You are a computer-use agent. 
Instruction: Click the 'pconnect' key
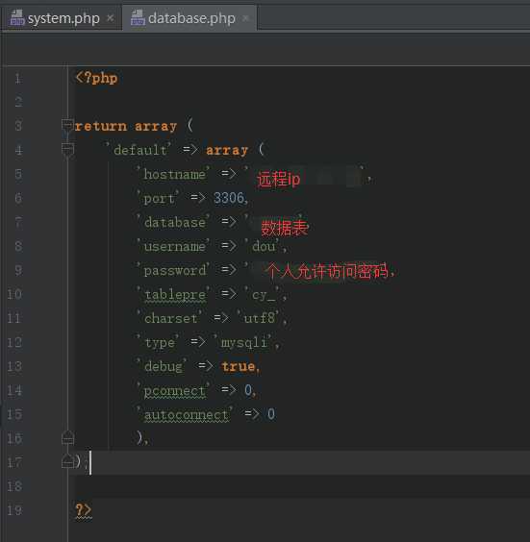click(x=173, y=390)
